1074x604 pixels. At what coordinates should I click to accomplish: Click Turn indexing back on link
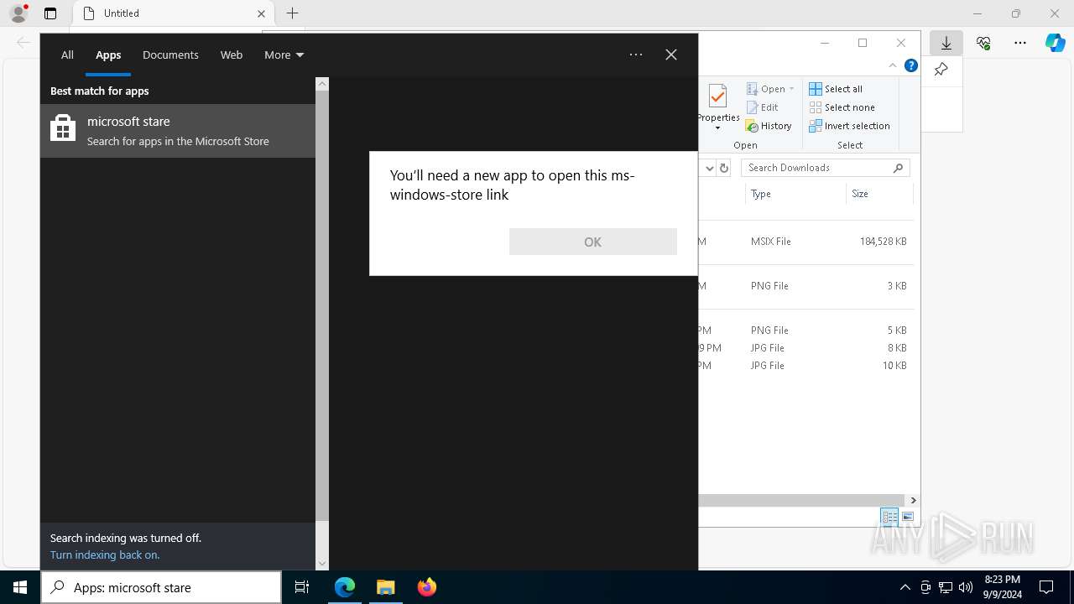pos(105,555)
